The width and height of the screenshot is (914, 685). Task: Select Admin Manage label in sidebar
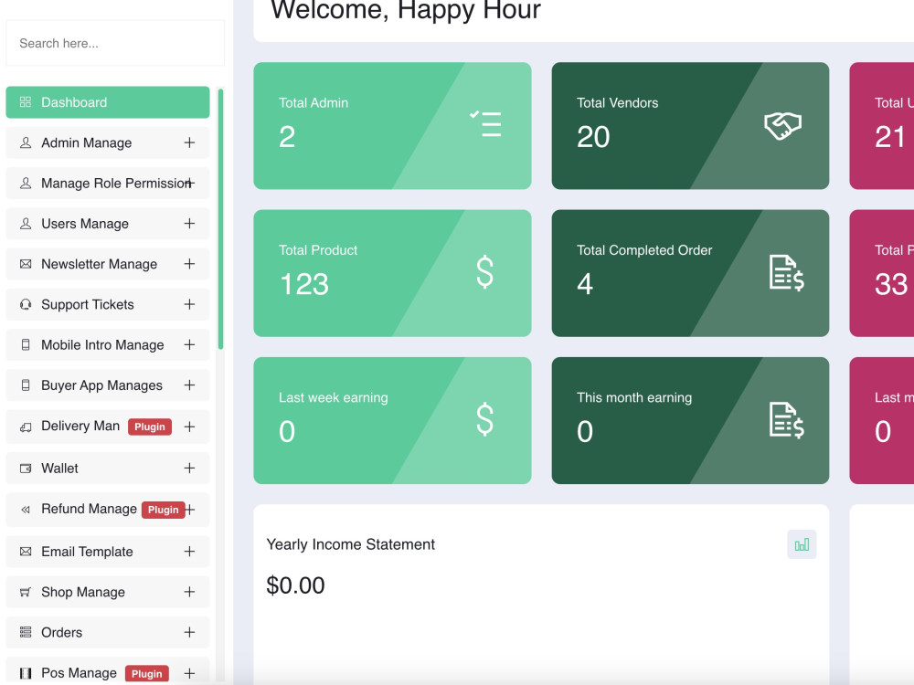pos(86,142)
